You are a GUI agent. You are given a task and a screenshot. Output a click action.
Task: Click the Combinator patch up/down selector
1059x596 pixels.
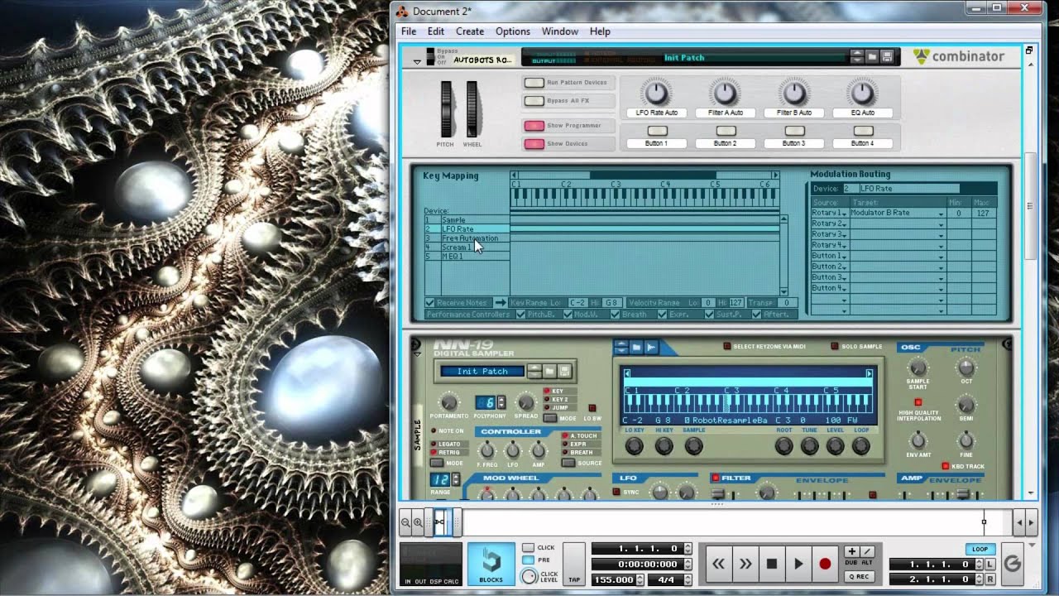point(857,56)
